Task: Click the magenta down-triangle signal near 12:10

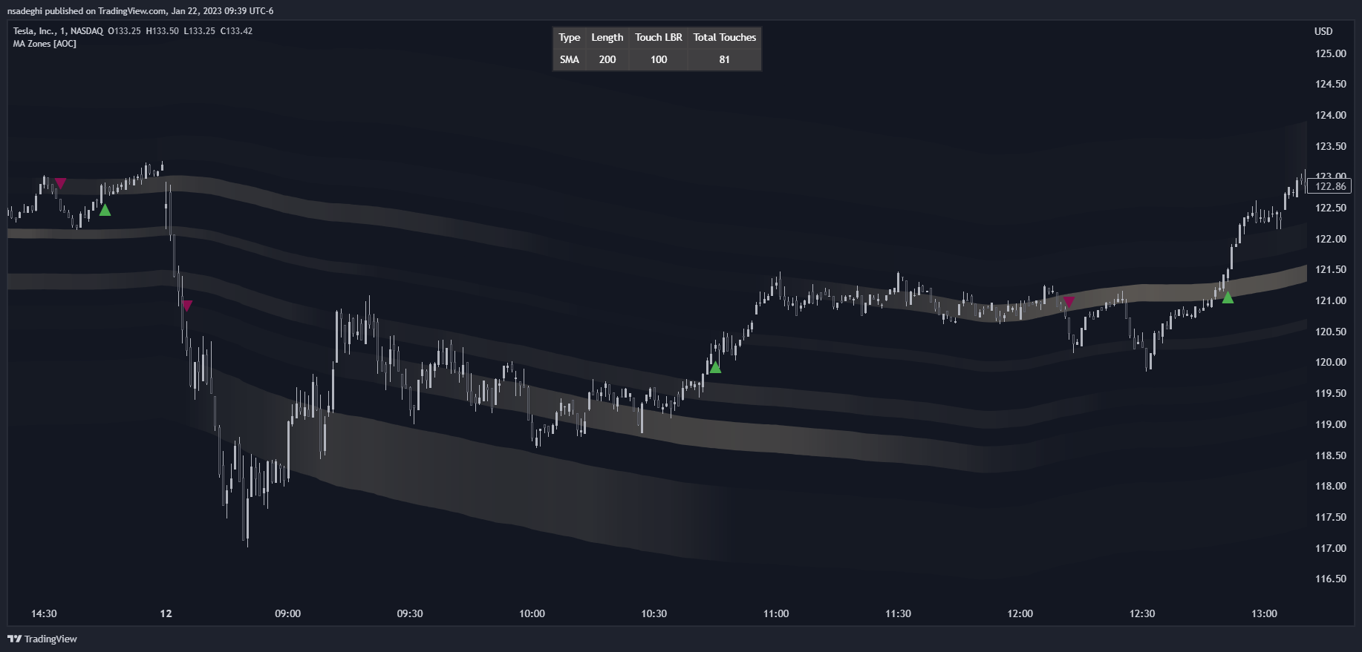Action: click(1069, 302)
